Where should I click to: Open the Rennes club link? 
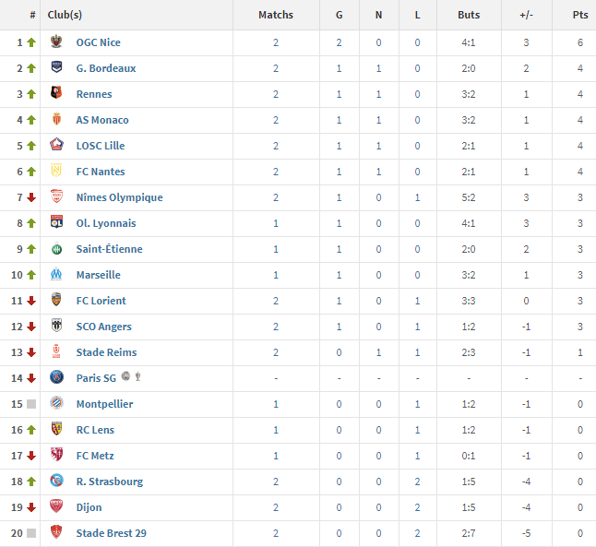pyautogui.click(x=94, y=94)
